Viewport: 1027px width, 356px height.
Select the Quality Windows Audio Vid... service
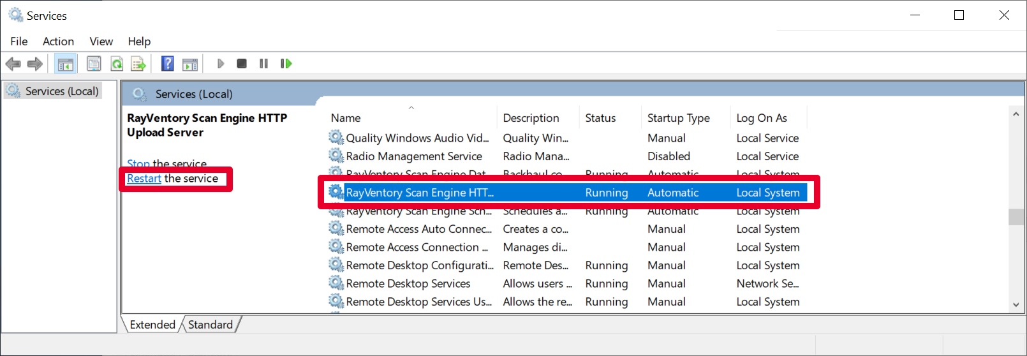417,138
